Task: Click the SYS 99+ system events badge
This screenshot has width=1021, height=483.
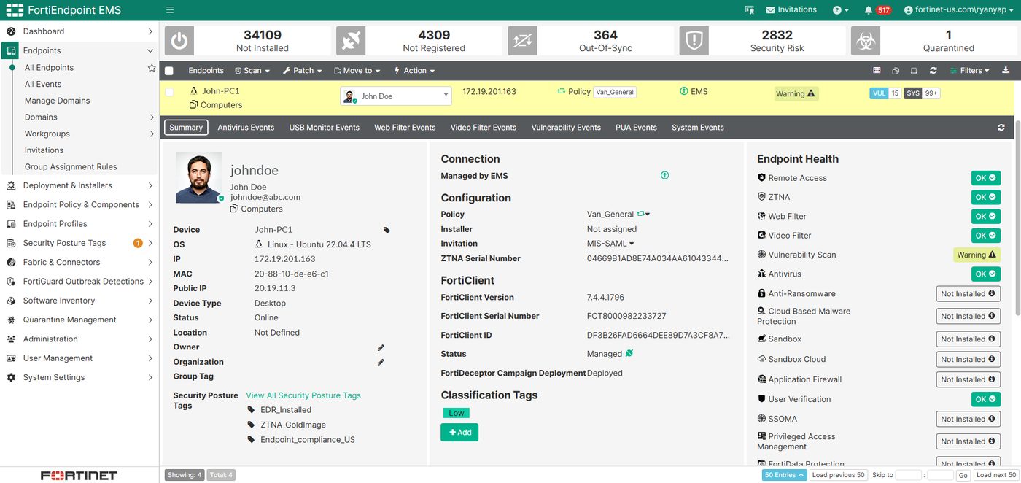Action: pyautogui.click(x=922, y=93)
